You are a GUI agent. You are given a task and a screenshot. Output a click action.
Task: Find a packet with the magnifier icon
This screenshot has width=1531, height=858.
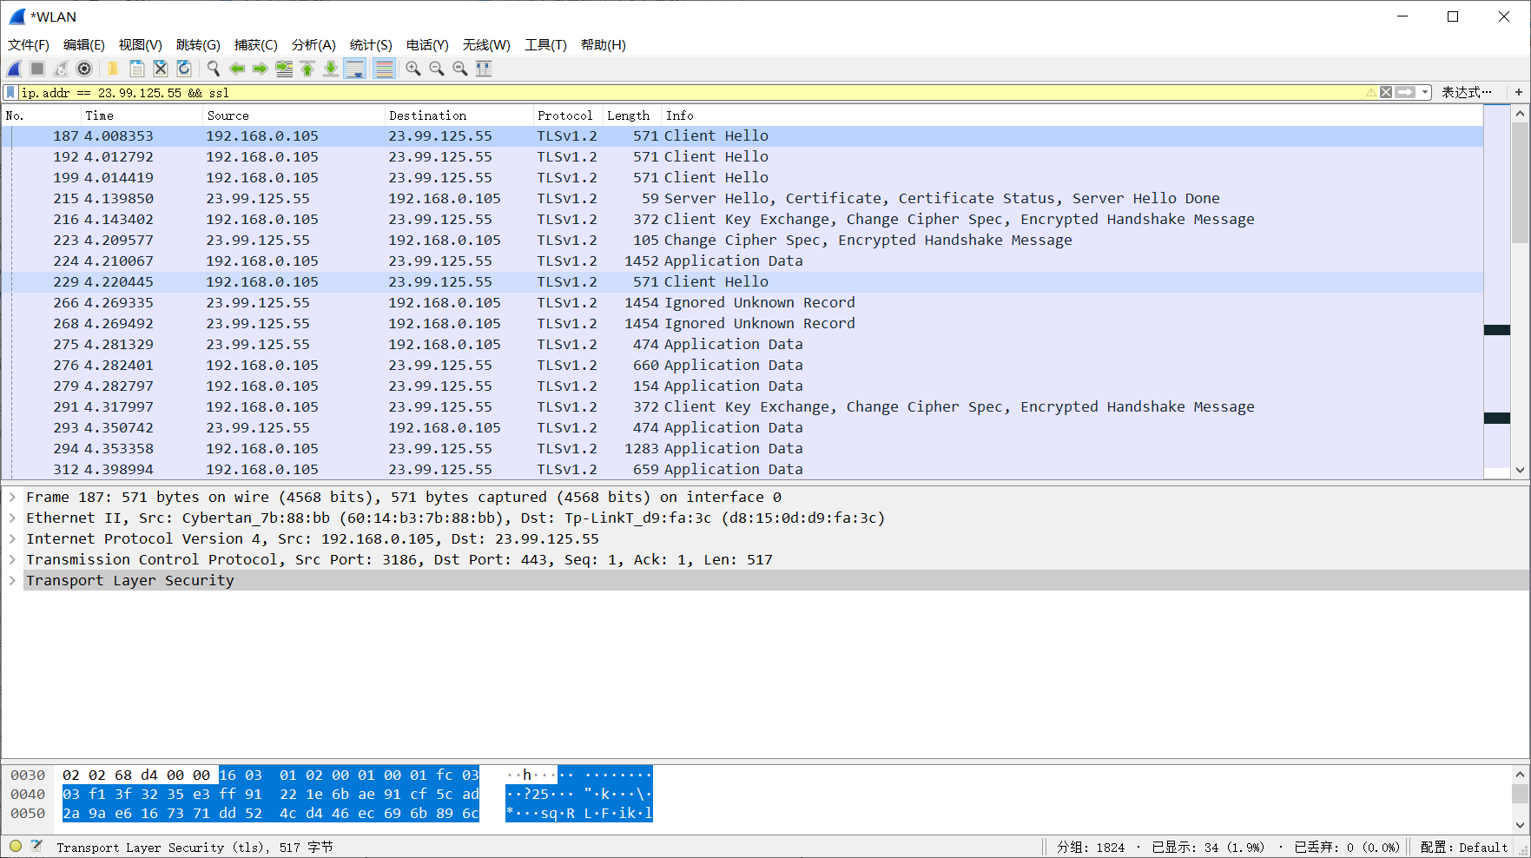coord(213,69)
